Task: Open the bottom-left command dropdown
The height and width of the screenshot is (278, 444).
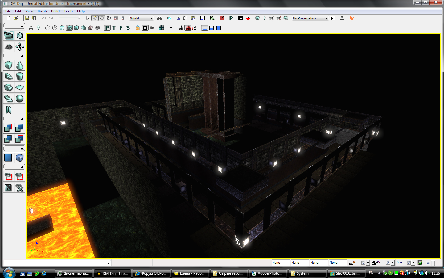Action: pos(108,263)
